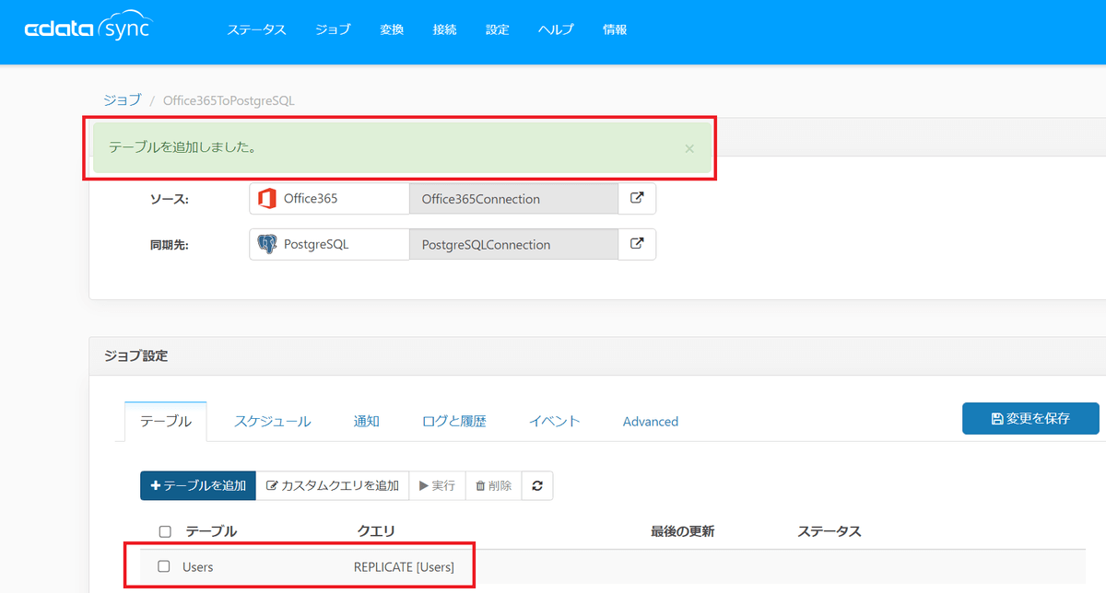This screenshot has height=593, width=1106.
Task: Switch to the Advanced tab
Action: tap(651, 421)
